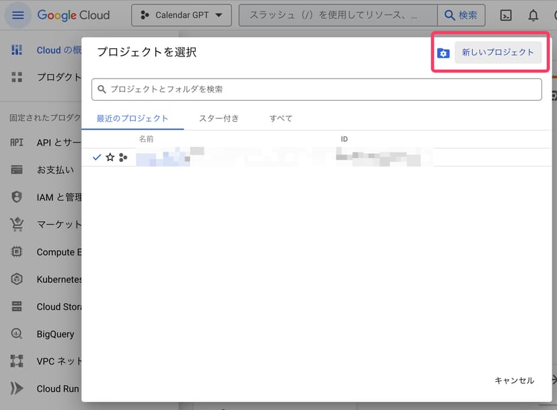Star the listed recent project
Screen dimensions: 557x410
[110, 157]
